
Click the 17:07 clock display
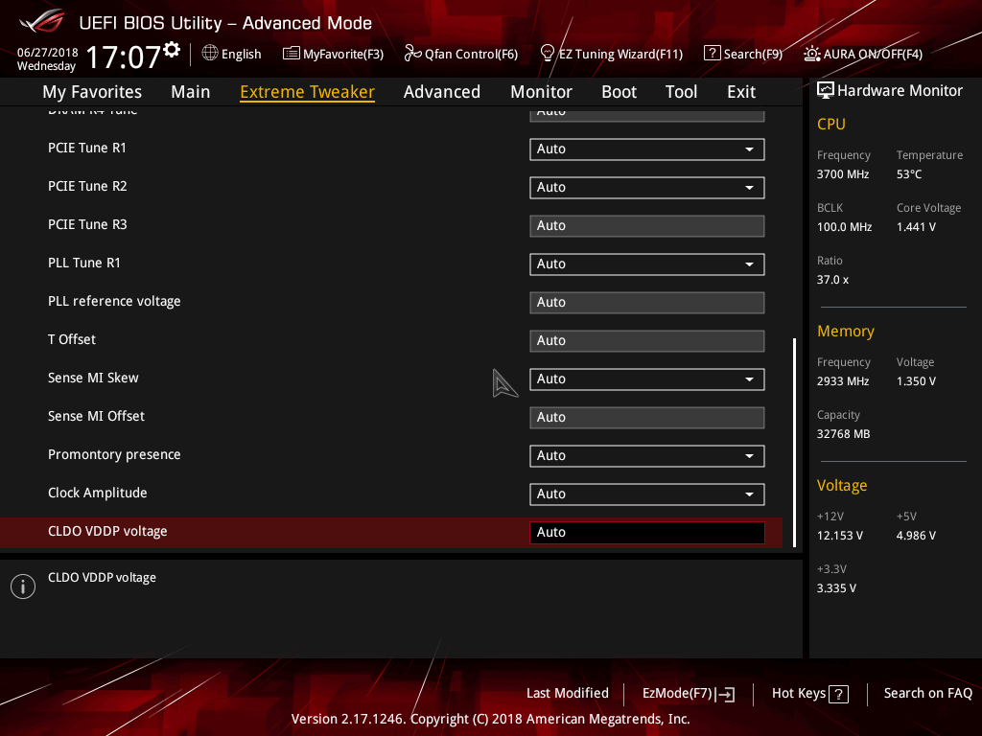[x=124, y=57]
